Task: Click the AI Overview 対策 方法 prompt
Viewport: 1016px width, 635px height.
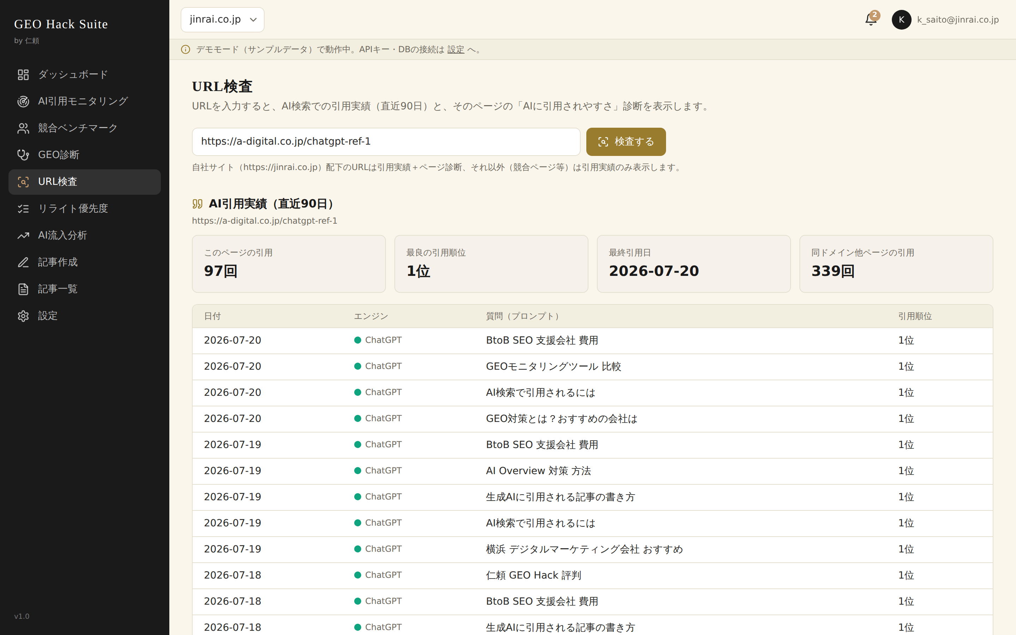Action: click(x=538, y=471)
